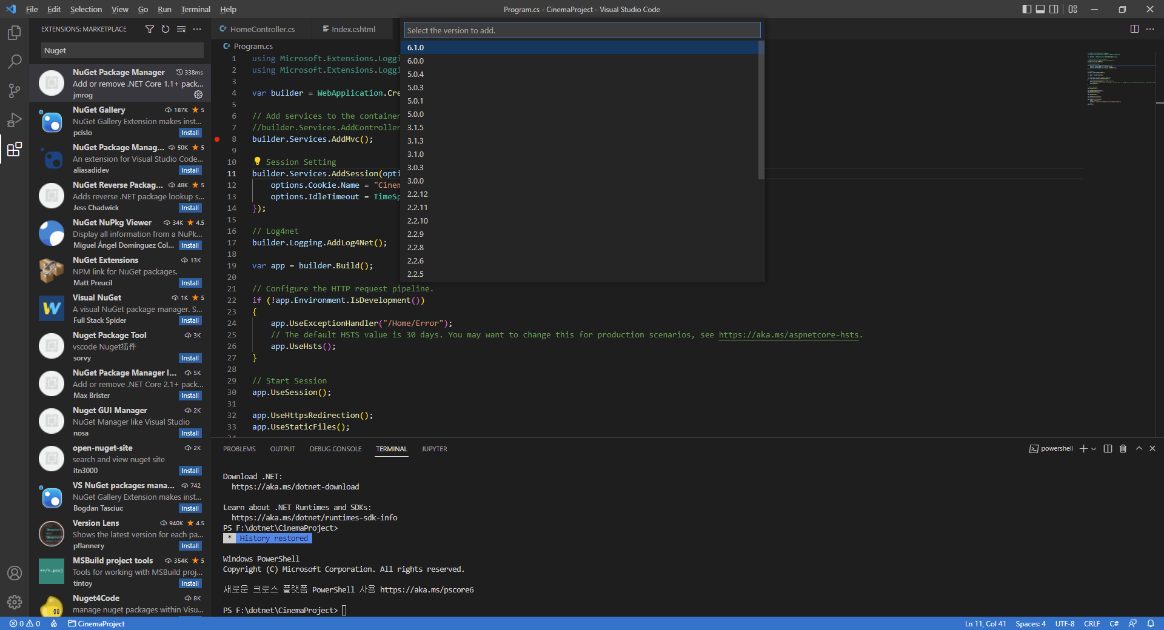Open the Search view in activity bar
The width and height of the screenshot is (1164, 630).
[x=15, y=62]
